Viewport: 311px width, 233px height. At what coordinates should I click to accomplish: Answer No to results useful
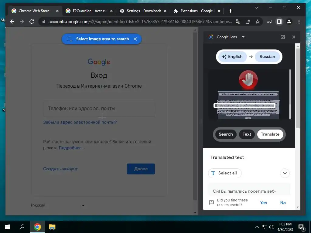pyautogui.click(x=283, y=203)
